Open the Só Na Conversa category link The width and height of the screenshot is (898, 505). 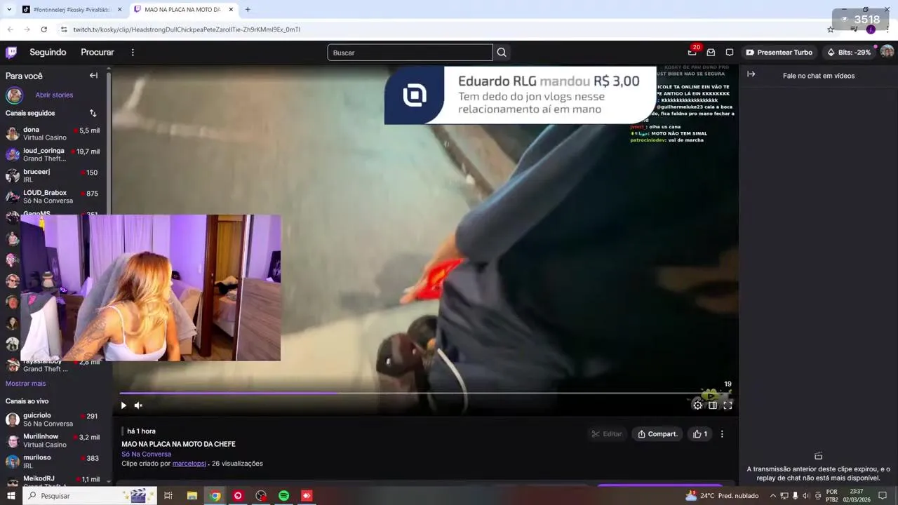click(x=146, y=454)
